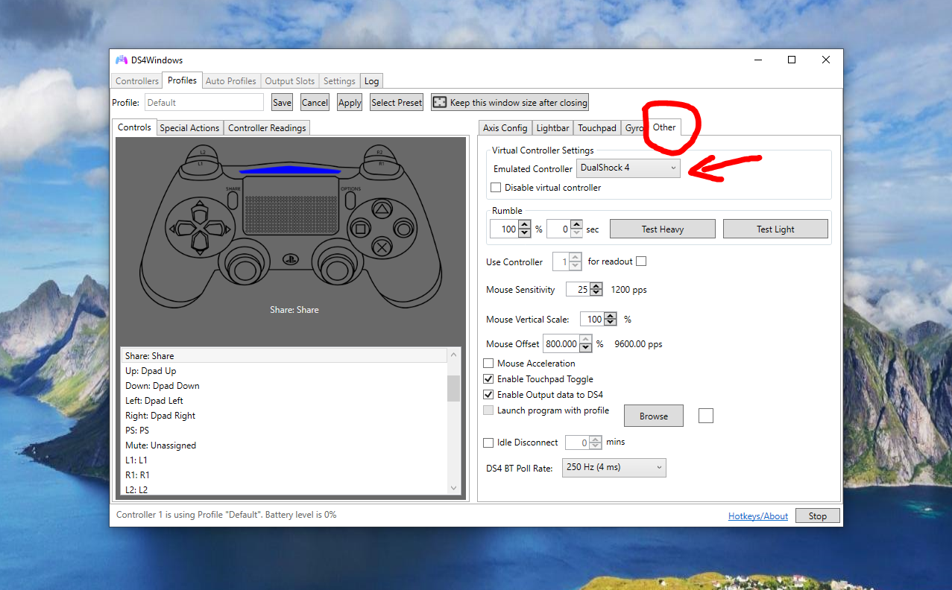Viewport: 952px width, 590px height.
Task: Click the keep window size icon button
Action: click(x=440, y=103)
